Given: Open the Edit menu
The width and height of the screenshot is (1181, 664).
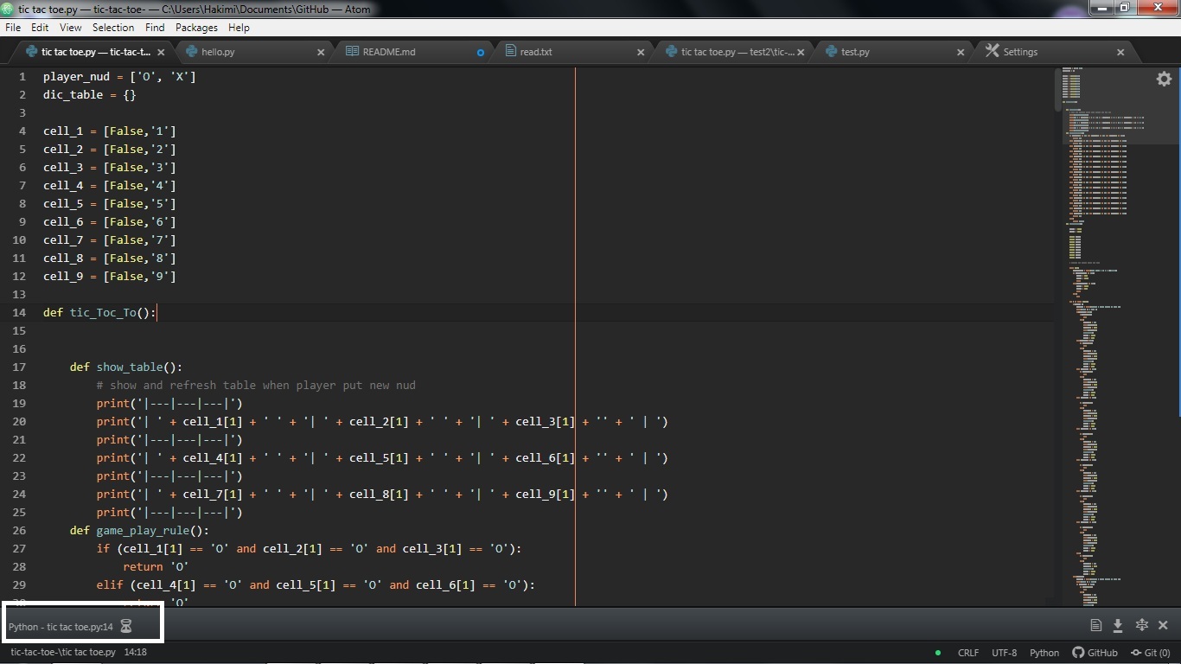Looking at the screenshot, I should (x=40, y=28).
